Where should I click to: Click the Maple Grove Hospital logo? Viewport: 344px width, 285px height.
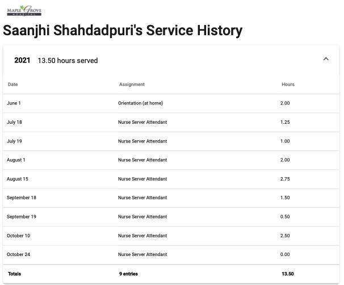24,10
